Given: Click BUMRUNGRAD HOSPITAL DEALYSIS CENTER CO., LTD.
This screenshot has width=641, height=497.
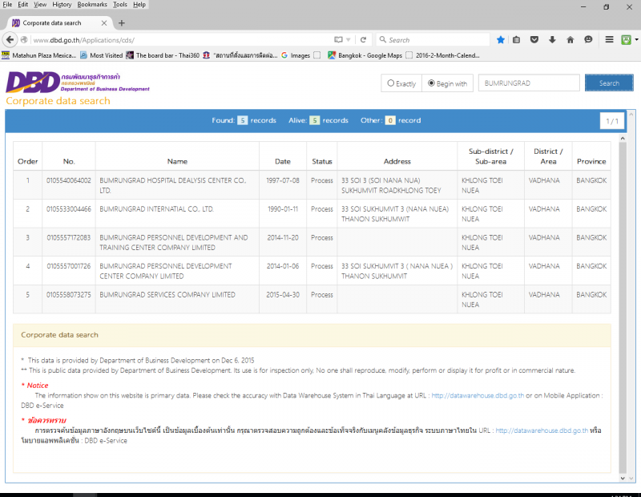Looking at the screenshot, I should click(x=173, y=185).
